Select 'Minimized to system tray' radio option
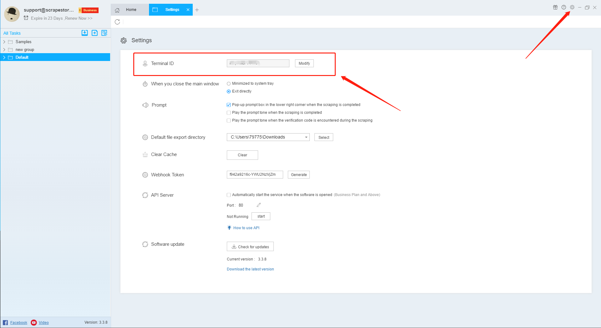 [229, 83]
